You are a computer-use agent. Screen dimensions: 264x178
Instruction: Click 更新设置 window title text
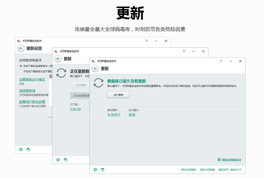34,48
